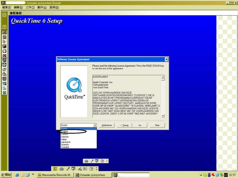Screen dimensions: 238x178
Task: Click the Kaspersky red K tray icon
Action: point(213,175)
